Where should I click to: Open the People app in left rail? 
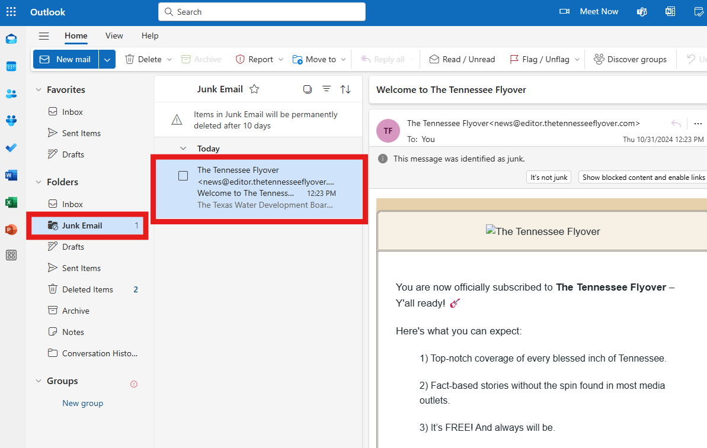click(11, 94)
